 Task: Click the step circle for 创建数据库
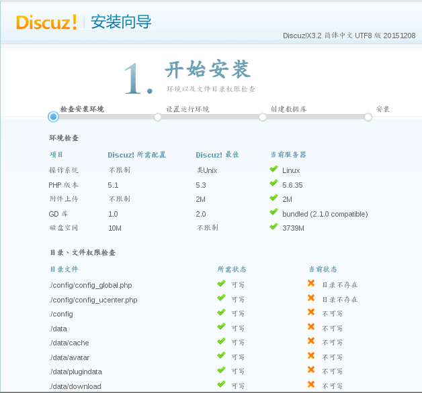click(262, 117)
